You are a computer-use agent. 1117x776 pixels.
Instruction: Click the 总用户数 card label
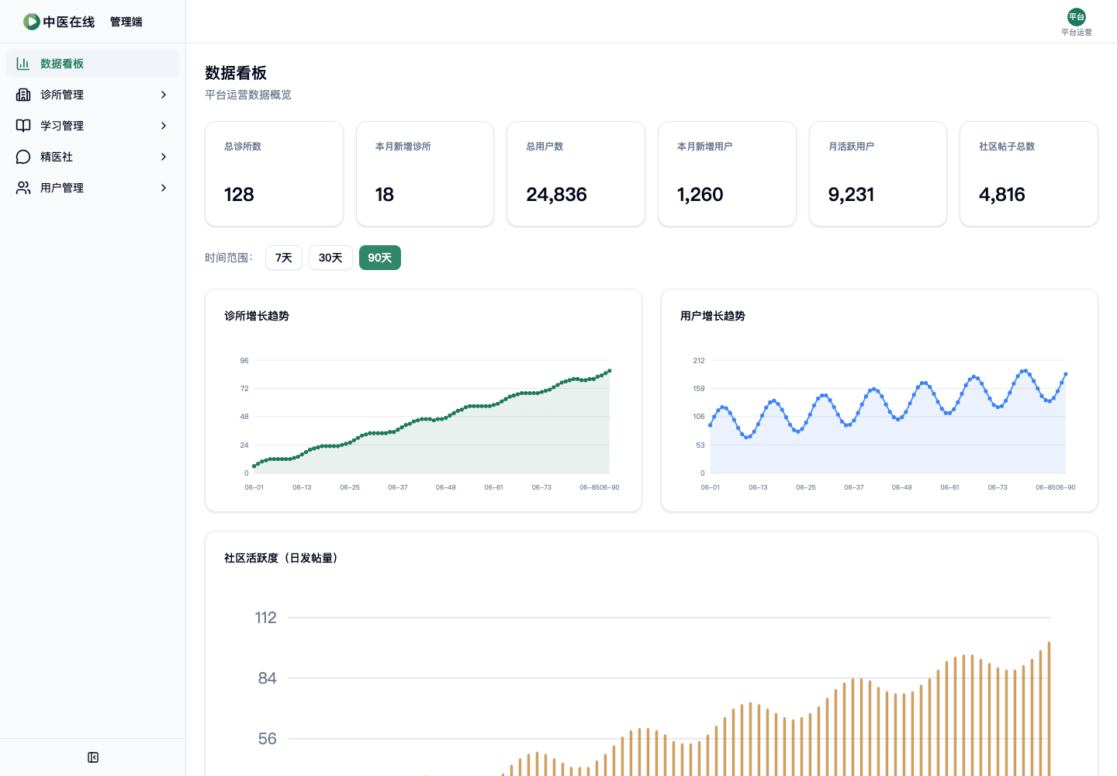[x=545, y=147]
